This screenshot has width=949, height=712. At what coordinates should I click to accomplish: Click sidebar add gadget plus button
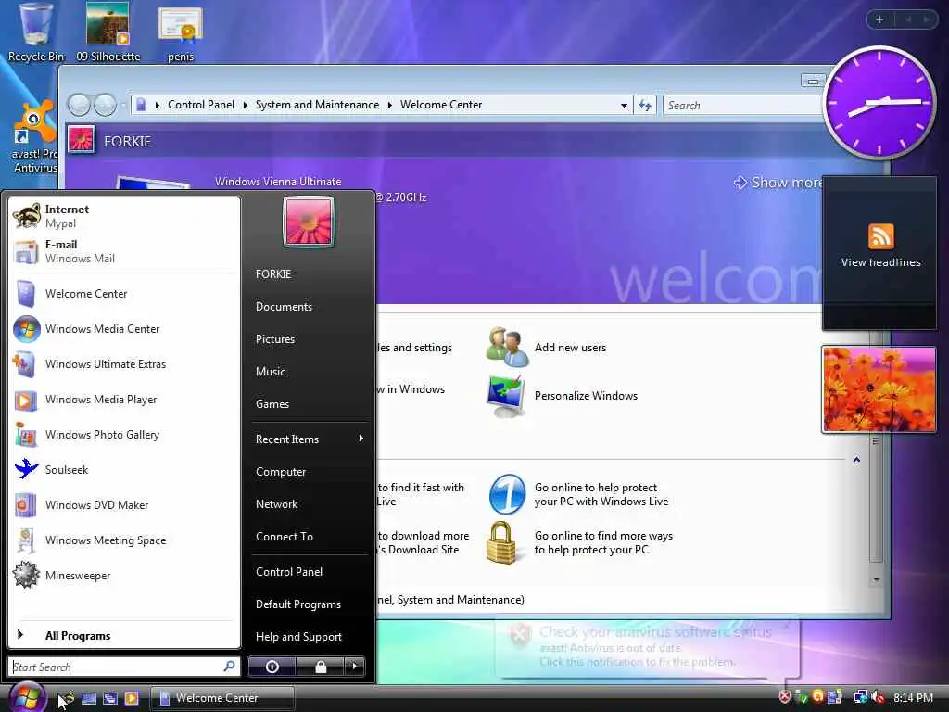pyautogui.click(x=879, y=19)
